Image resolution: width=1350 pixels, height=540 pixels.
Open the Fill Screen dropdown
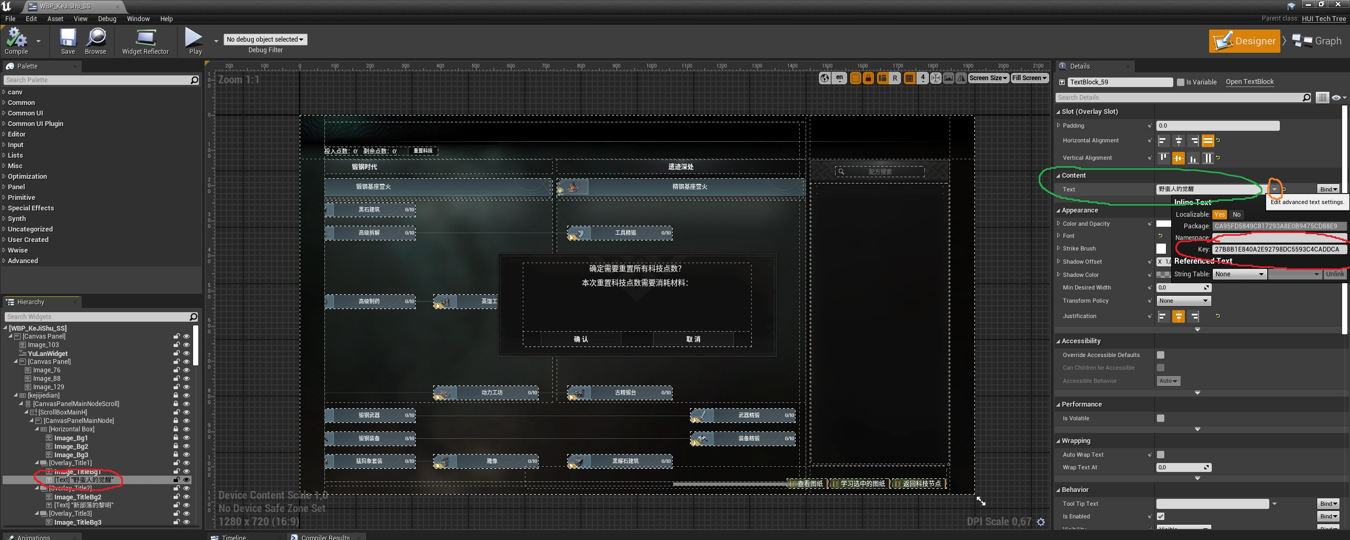click(1029, 78)
